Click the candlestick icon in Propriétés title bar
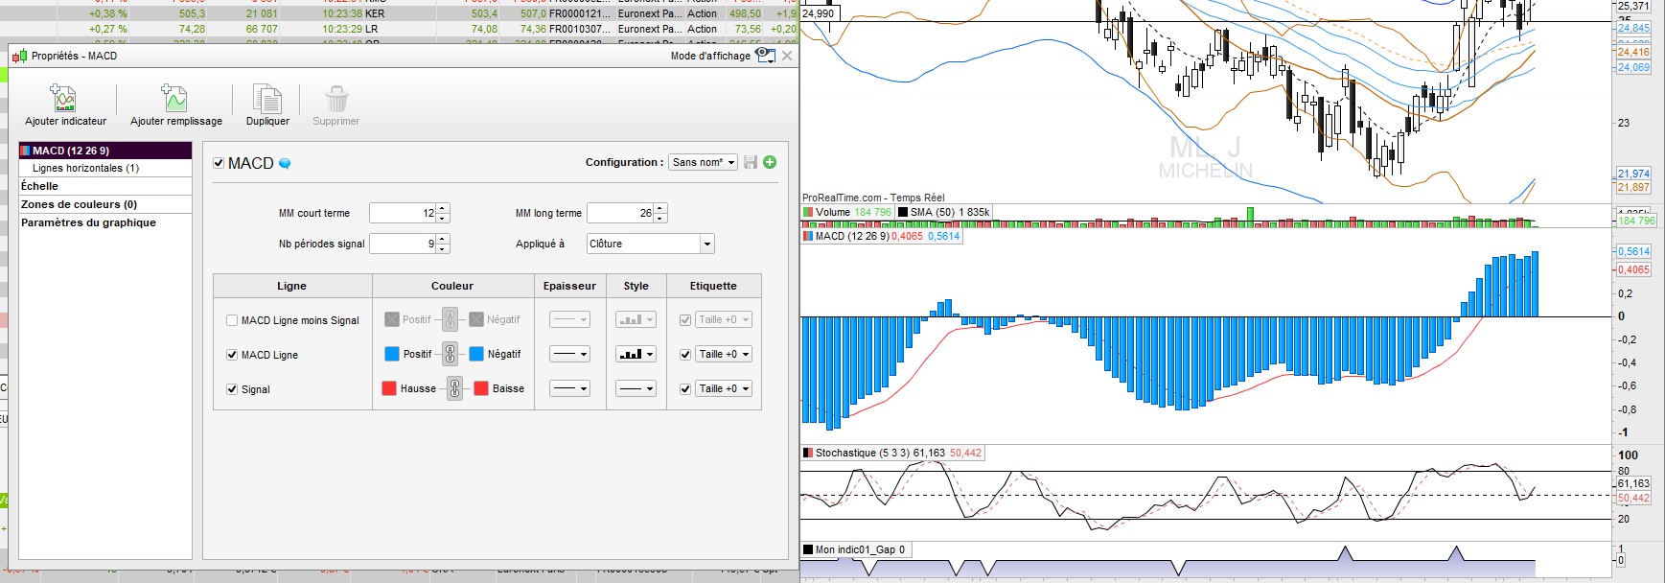Image resolution: width=1665 pixels, height=583 pixels. pos(19,56)
